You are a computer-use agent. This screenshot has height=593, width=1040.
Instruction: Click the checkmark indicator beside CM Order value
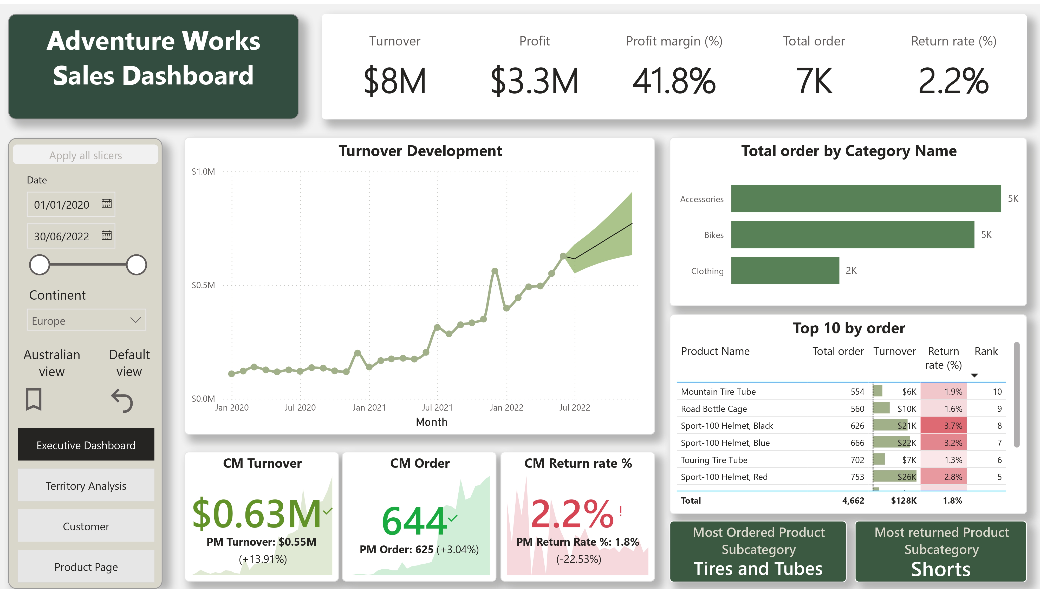[453, 518]
